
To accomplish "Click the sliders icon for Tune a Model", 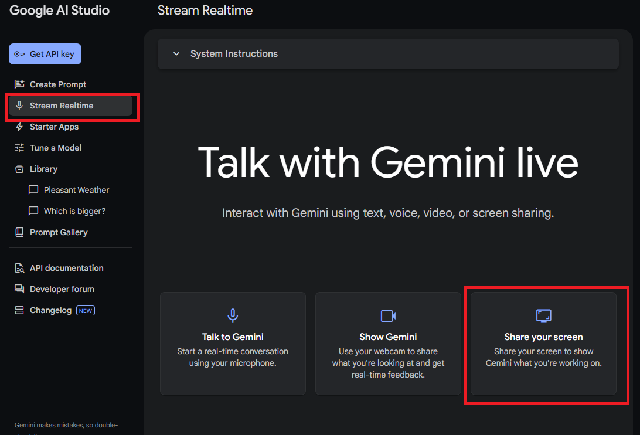I will [x=19, y=148].
